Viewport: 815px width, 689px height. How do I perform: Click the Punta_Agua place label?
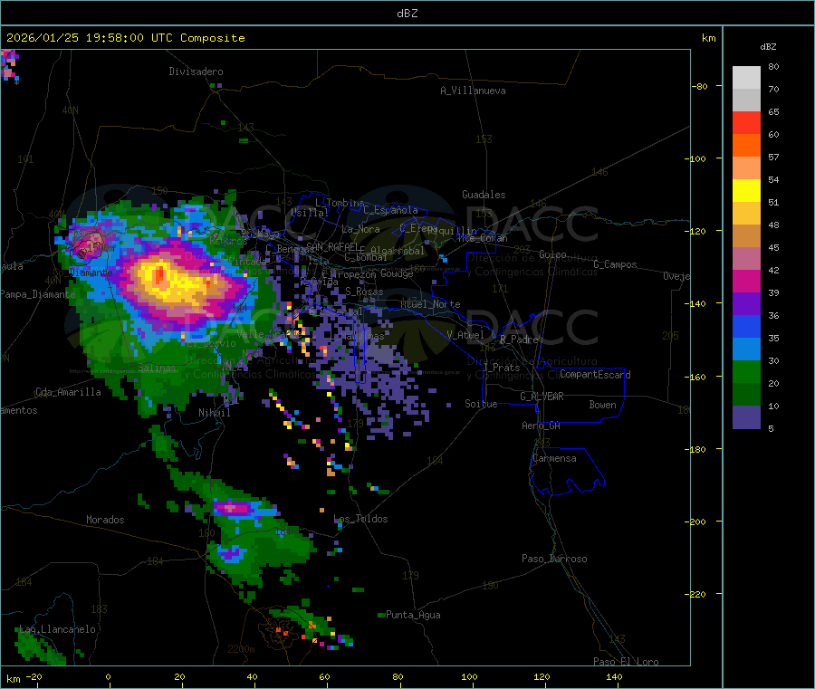coord(413,615)
